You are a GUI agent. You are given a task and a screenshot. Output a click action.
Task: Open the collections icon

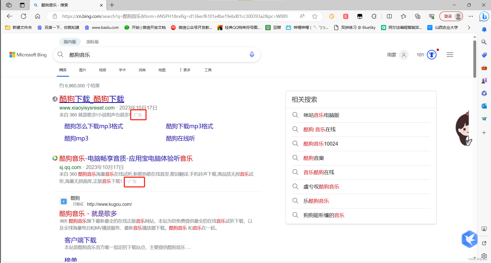[418, 16]
